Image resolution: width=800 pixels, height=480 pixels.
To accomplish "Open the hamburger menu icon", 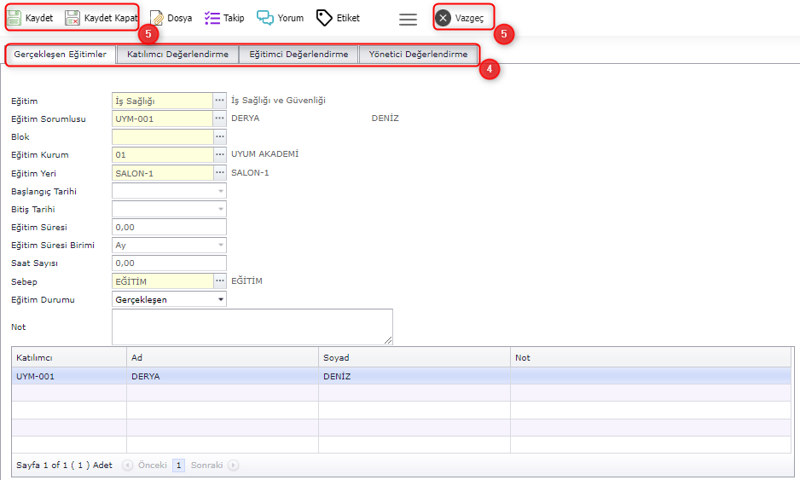I will click(x=408, y=19).
